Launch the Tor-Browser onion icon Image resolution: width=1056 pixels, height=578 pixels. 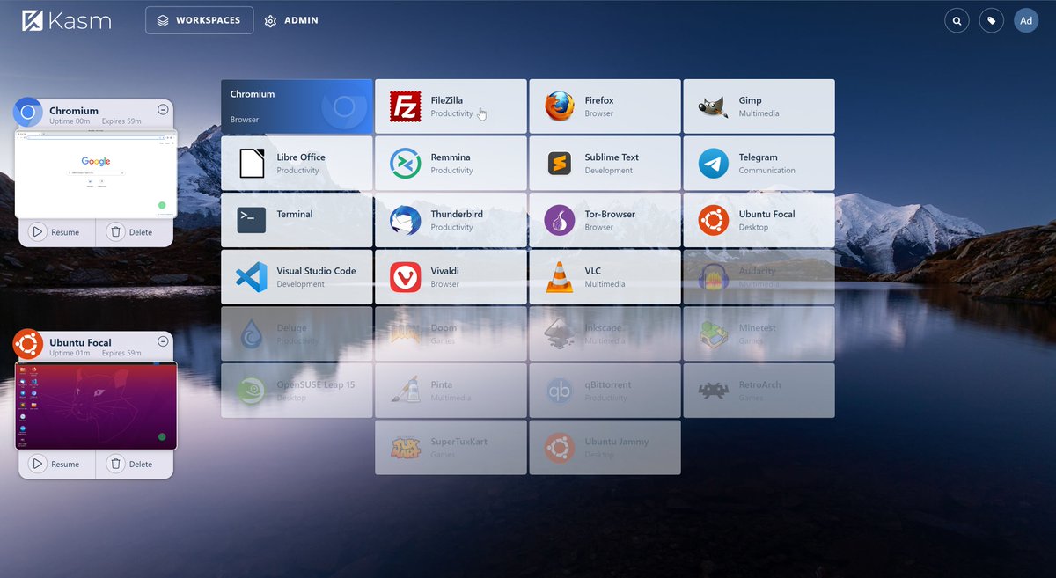point(560,220)
